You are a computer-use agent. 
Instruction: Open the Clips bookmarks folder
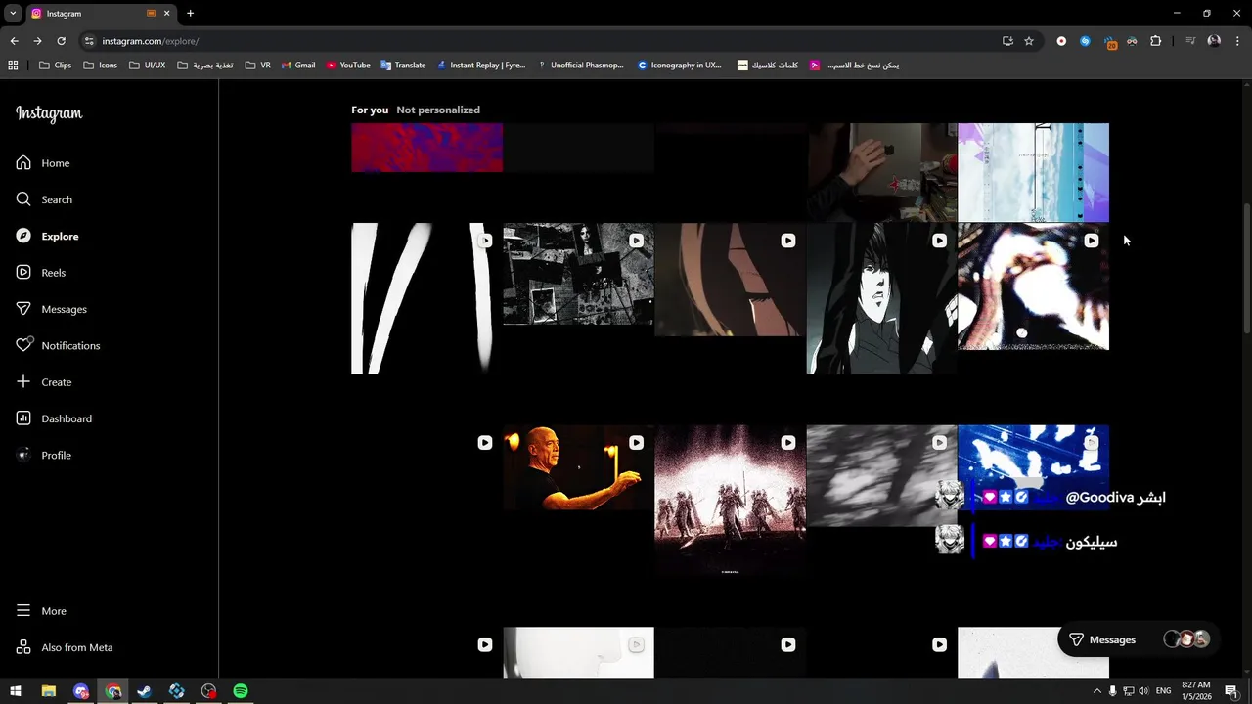55,66
